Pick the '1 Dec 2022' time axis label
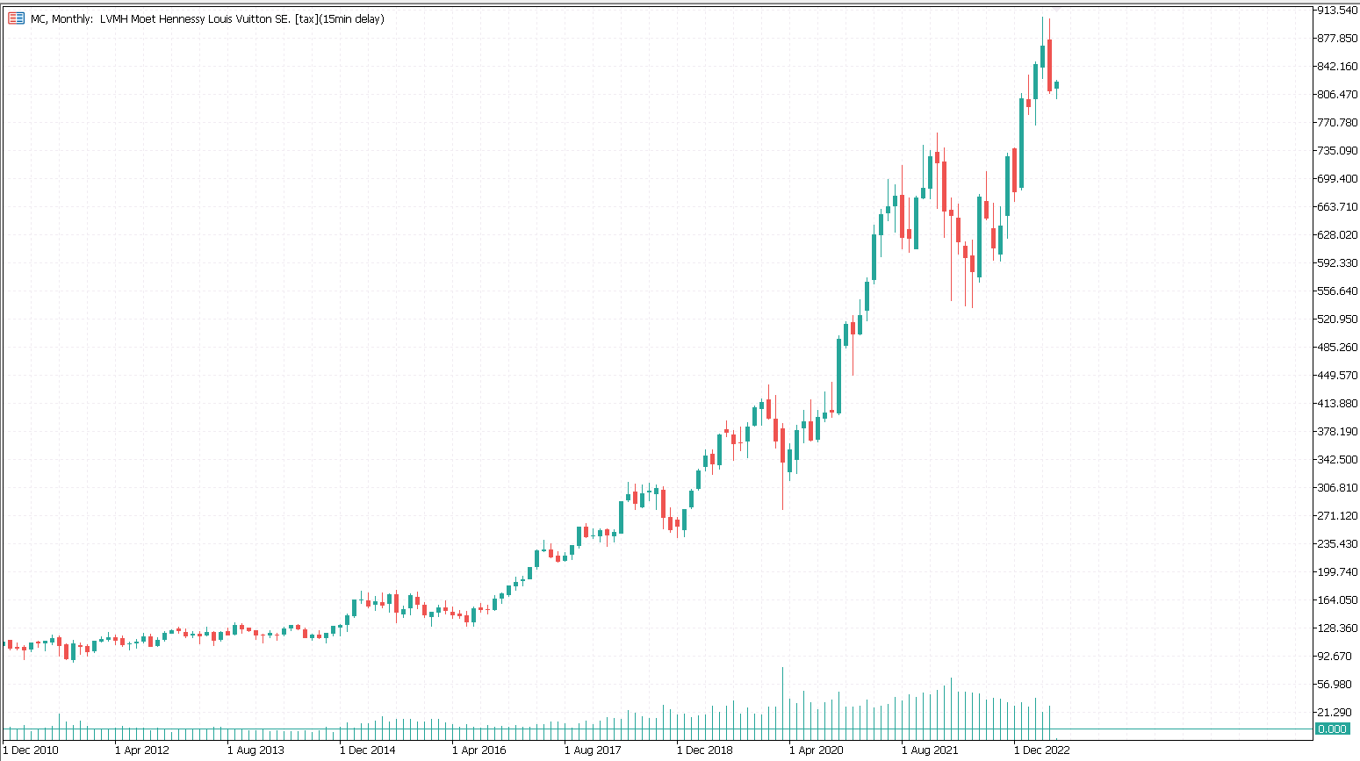 1042,750
